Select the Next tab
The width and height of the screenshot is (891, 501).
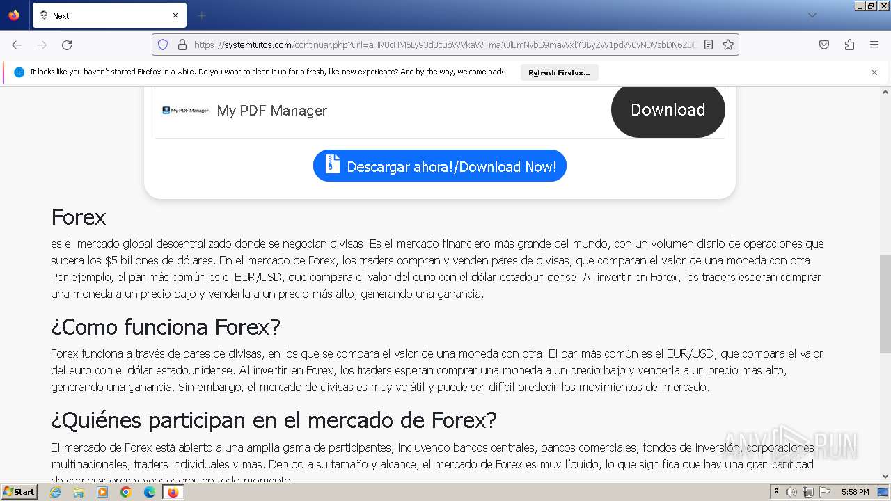click(x=109, y=15)
